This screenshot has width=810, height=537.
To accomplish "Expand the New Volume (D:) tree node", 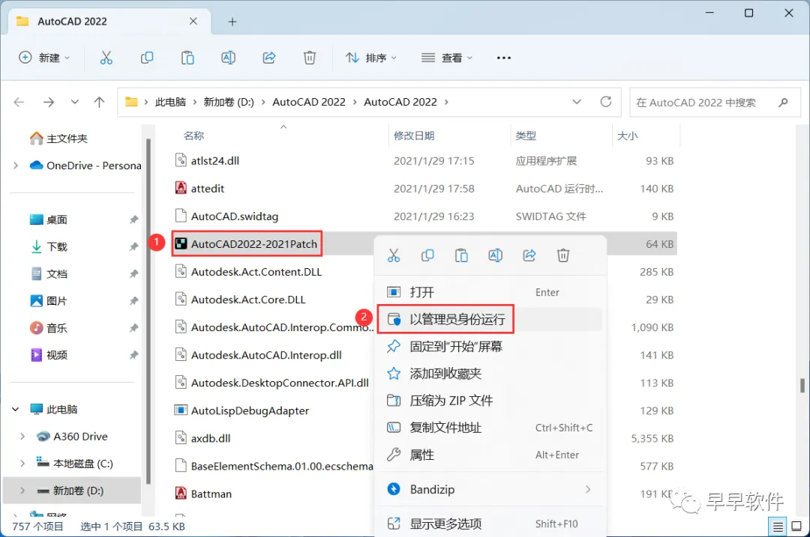I will coord(22,491).
